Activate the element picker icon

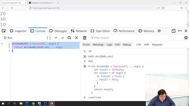tap(4, 31)
